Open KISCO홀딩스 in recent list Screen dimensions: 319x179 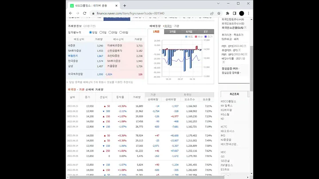pyautogui.click(x=229, y=101)
